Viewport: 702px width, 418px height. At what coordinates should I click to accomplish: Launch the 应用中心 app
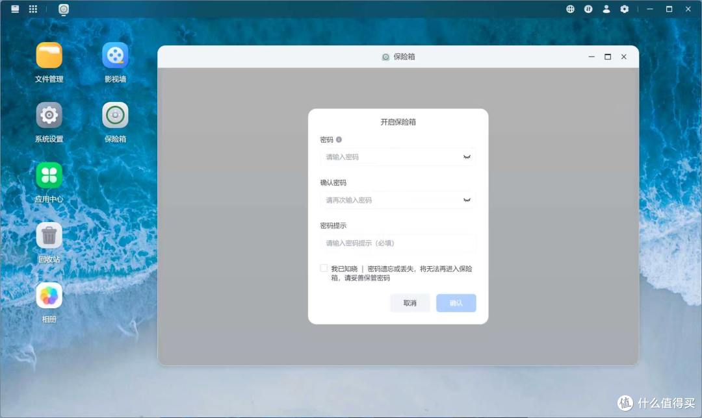pos(49,175)
